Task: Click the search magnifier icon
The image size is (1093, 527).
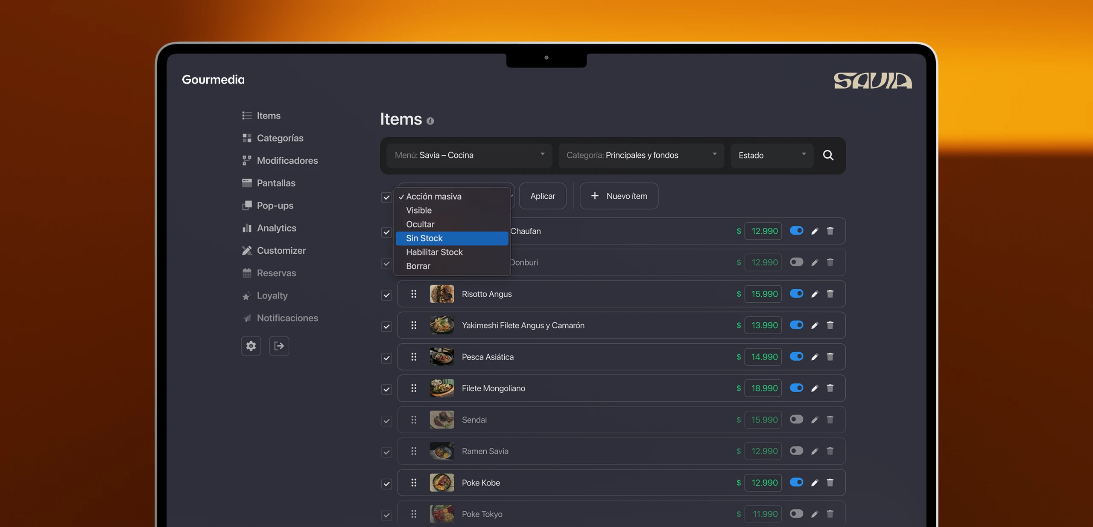Action: 828,155
